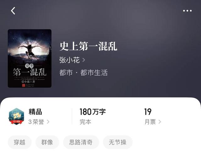Tap the 180万字 word count
The image size is (201, 155).
[93, 112]
